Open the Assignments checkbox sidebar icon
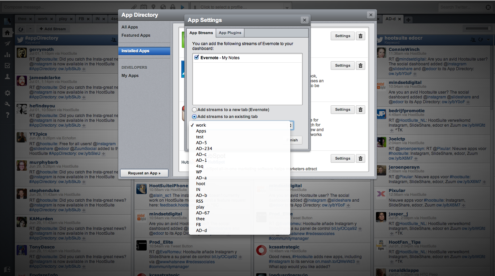Screen dimensions: 495x276 coord(7,65)
